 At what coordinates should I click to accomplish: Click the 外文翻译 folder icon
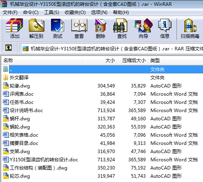(5, 77)
